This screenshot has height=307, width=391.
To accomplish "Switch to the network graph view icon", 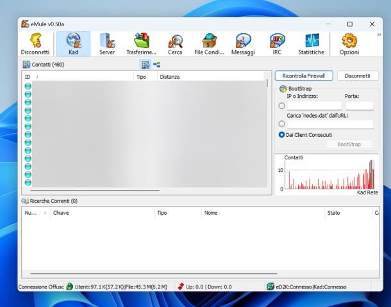I will [156, 65].
